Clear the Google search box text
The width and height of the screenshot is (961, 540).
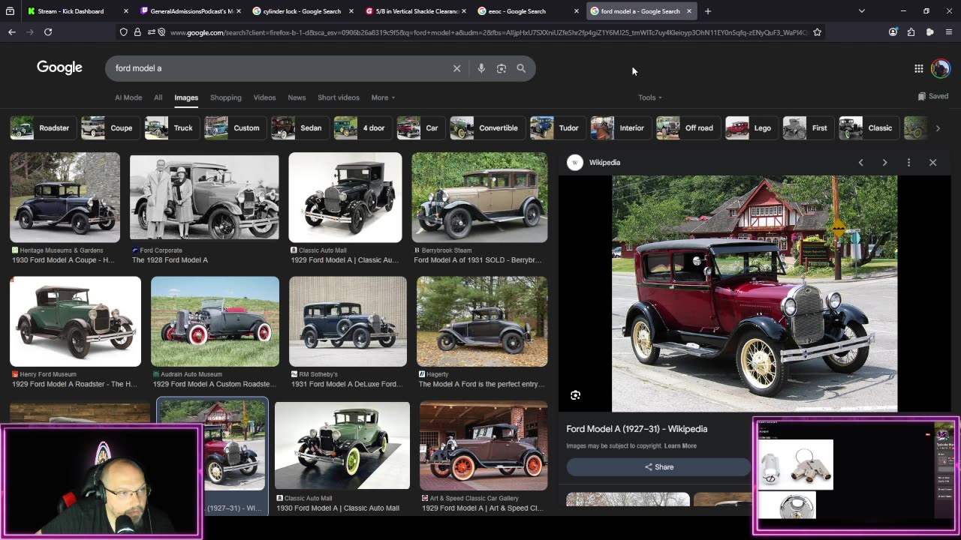(x=456, y=68)
